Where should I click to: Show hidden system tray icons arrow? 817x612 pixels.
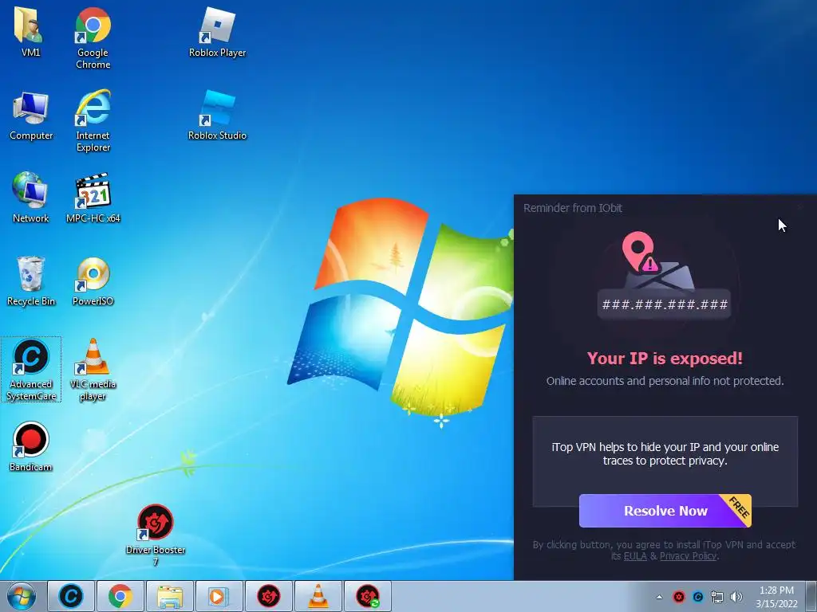pos(659,597)
